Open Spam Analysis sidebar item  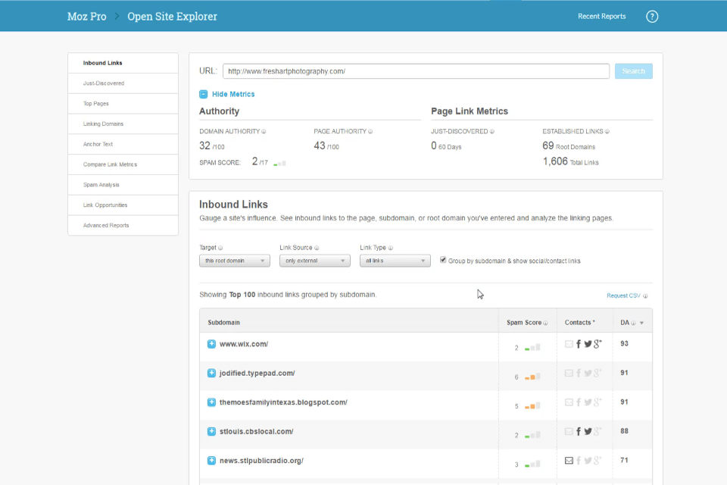click(123, 185)
